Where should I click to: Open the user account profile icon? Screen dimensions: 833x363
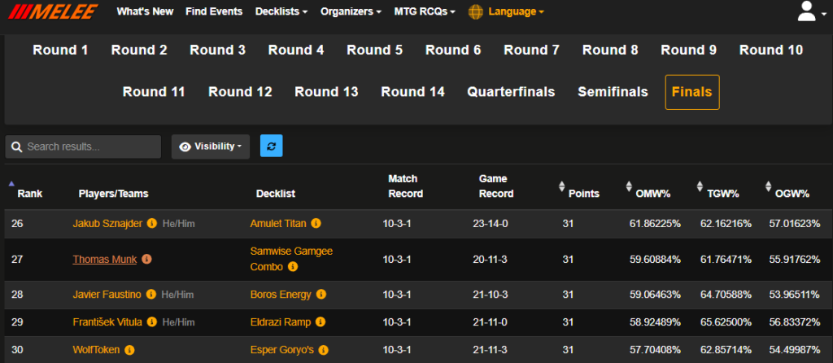(811, 11)
